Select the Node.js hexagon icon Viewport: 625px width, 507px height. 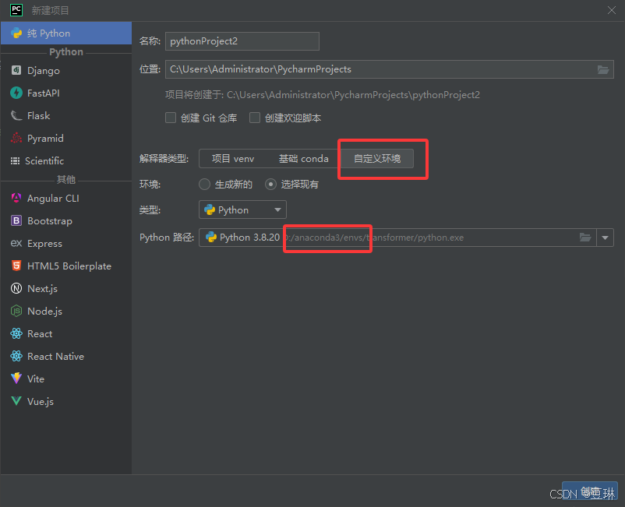click(x=16, y=311)
